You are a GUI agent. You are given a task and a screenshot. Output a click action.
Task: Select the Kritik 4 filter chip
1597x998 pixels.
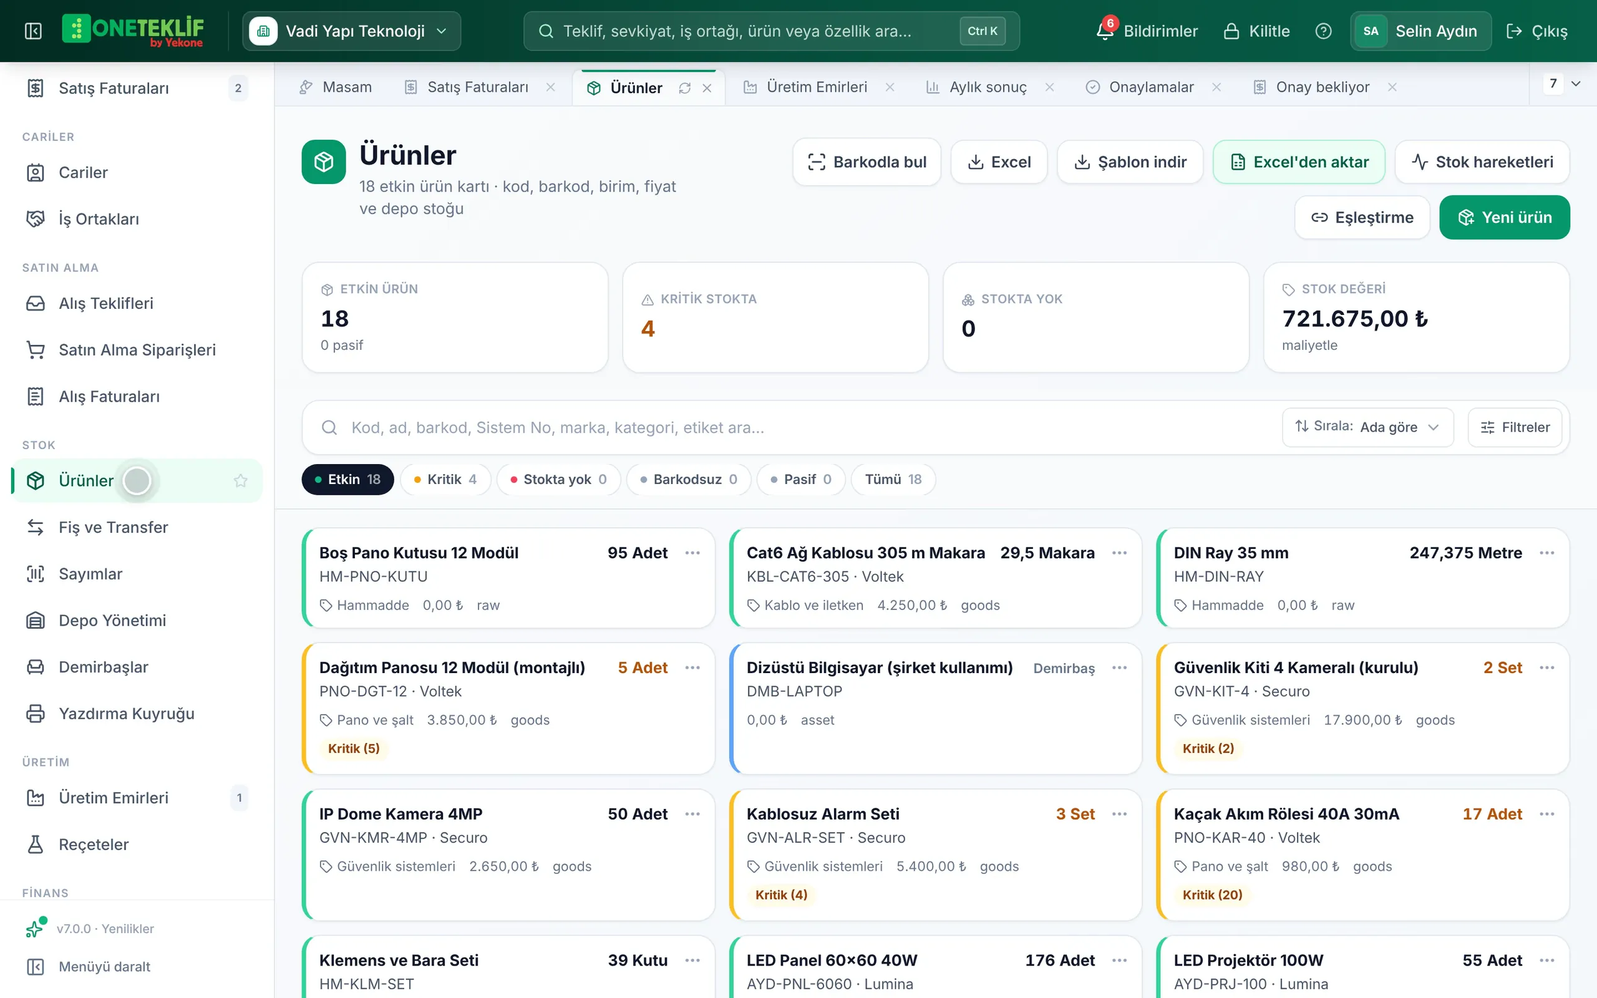click(445, 479)
